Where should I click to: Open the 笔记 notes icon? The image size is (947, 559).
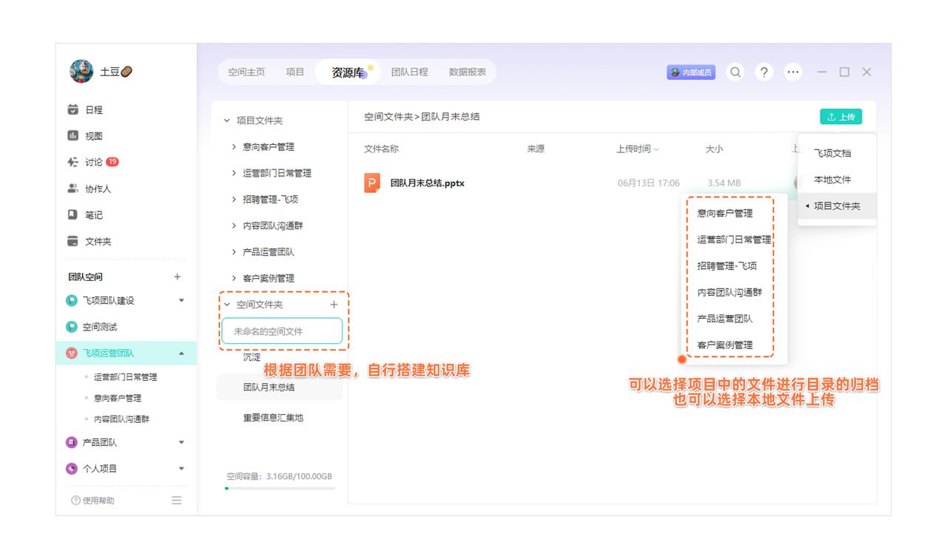pos(73,215)
